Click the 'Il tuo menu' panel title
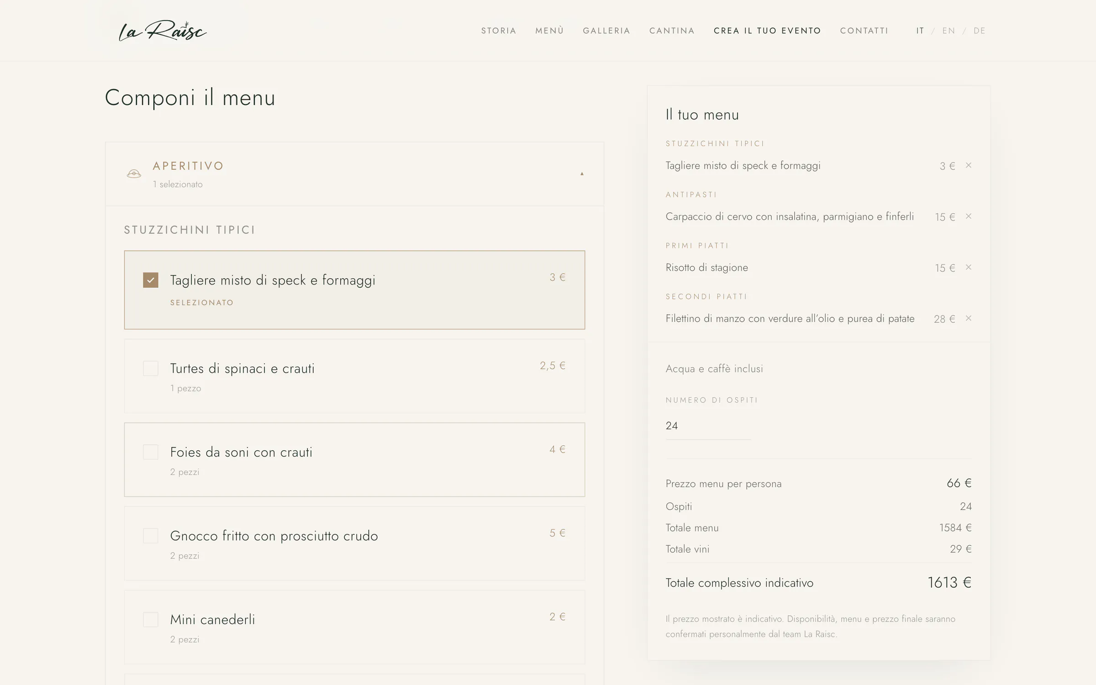Screen dimensions: 1096x685 pos(702,115)
